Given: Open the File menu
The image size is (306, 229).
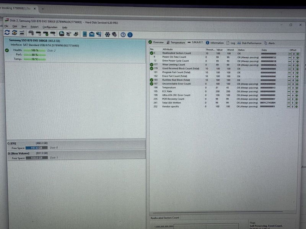Looking at the screenshot, I should tap(6, 26).
